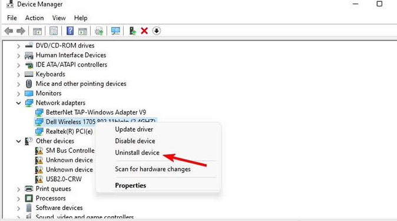
Task: Click the Keyboards label text
Action: 51,74
